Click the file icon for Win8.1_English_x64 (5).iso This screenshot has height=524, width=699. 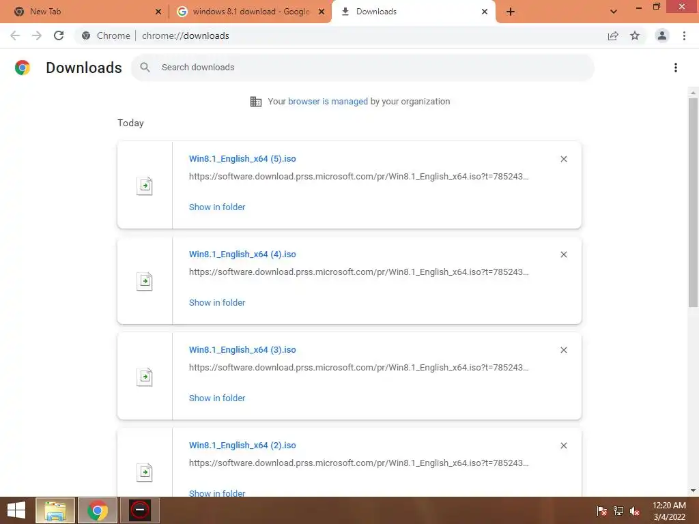pyautogui.click(x=145, y=186)
